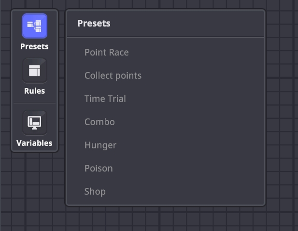Open the Variables monitor icon
298x231 pixels.
click(34, 122)
